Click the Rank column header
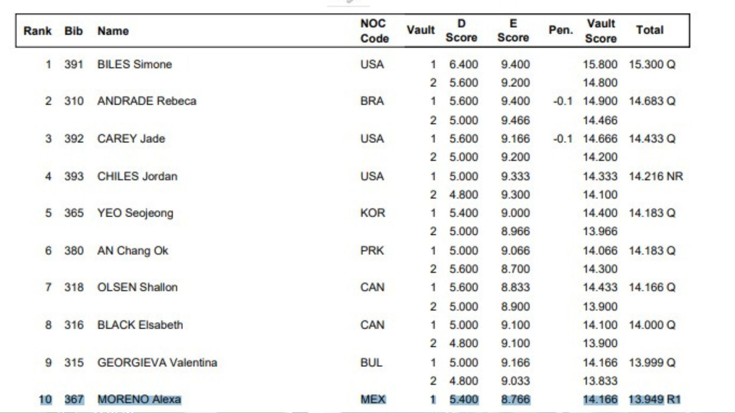Viewport: 735px width, 413px height. [x=37, y=31]
